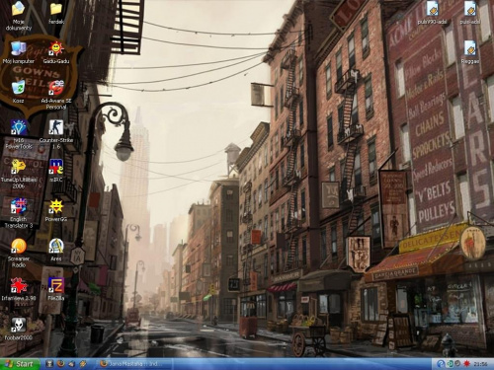Open the Start menu
Image resolution: width=494 pixels, height=370 pixels.
20,364
